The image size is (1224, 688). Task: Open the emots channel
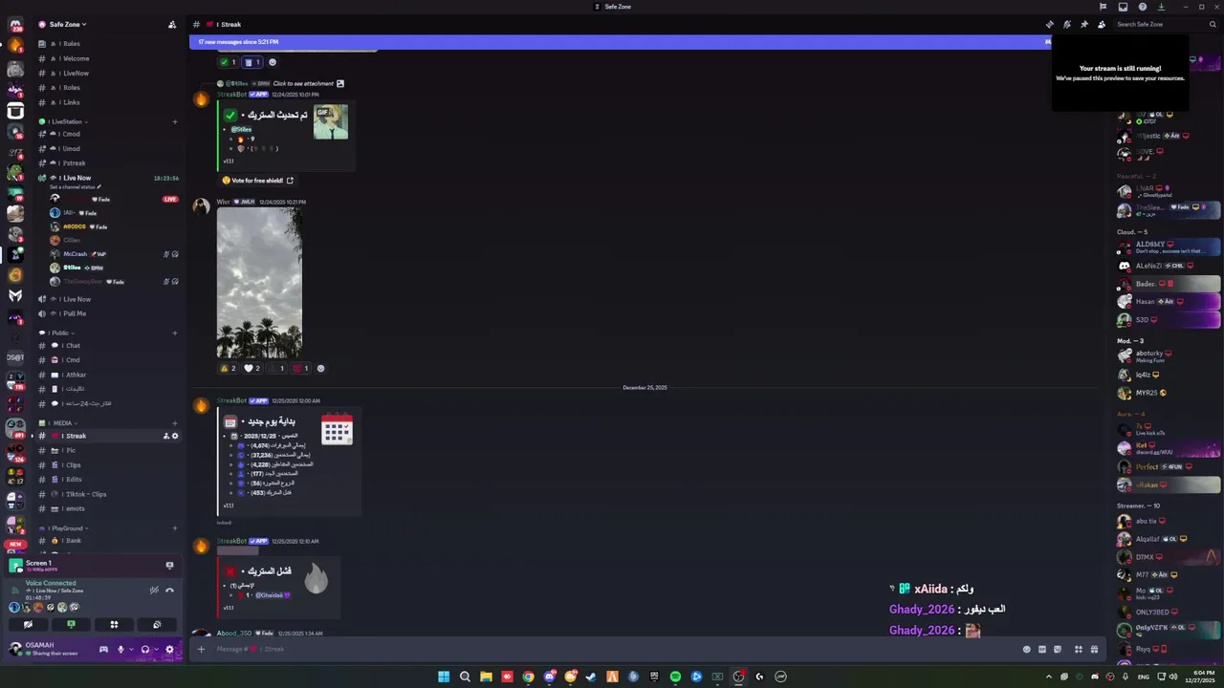106,508
